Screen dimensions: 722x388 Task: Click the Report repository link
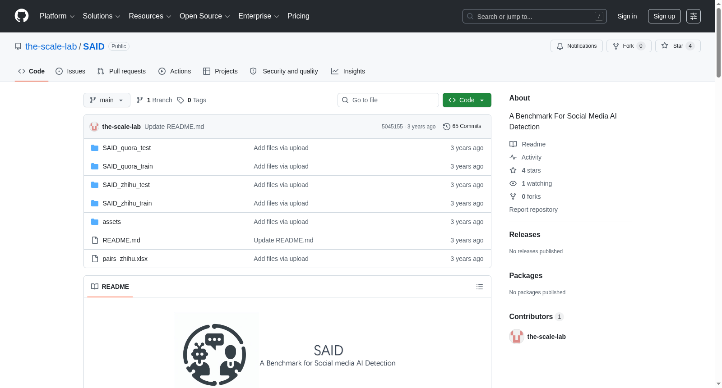pos(533,210)
